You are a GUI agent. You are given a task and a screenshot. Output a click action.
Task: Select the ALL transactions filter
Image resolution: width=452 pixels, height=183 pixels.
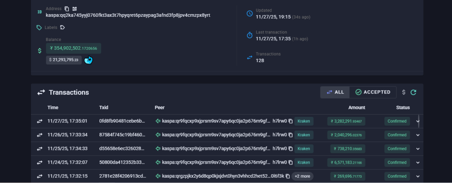tap(335, 92)
